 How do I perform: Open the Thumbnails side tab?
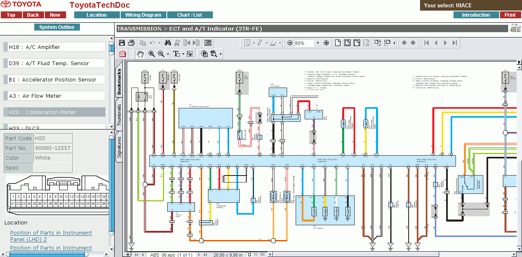[119, 114]
